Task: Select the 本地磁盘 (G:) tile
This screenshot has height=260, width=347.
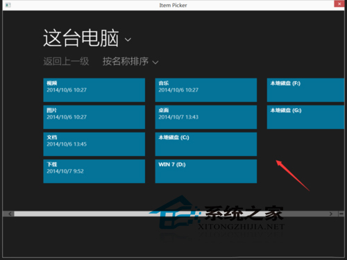Action: tap(305, 117)
